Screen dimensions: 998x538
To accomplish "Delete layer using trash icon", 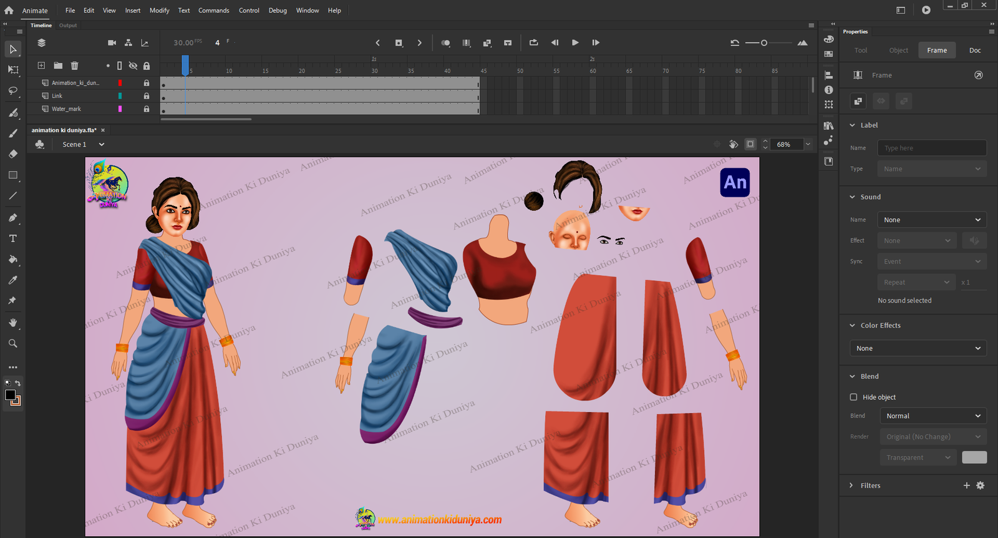I will [x=74, y=66].
